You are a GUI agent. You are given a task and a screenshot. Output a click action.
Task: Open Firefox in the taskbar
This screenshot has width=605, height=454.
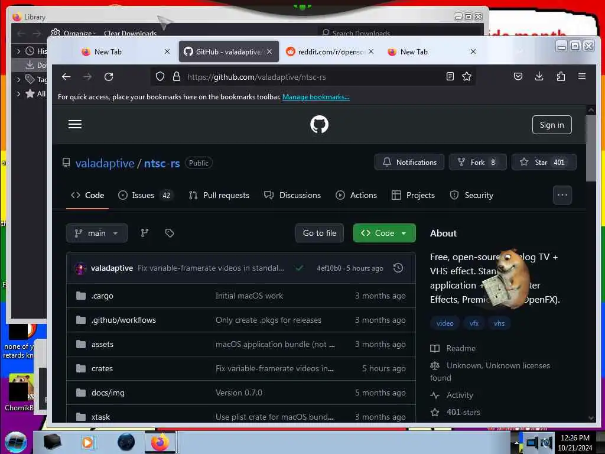(160, 442)
